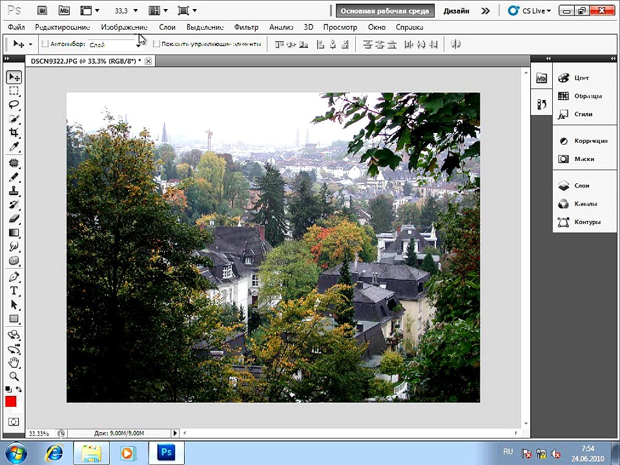
Task: Check the Показать управляющие элементы checkbox
Action: (156, 44)
